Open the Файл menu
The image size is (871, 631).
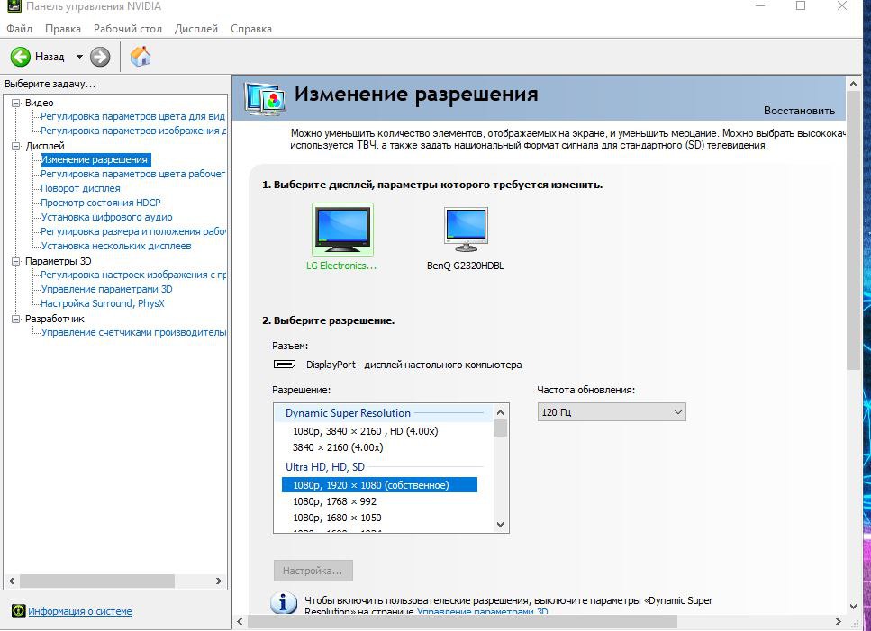tap(20, 29)
